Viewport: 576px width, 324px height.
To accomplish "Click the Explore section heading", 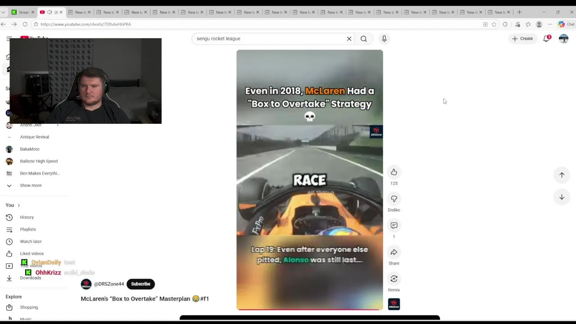I will pos(13,297).
